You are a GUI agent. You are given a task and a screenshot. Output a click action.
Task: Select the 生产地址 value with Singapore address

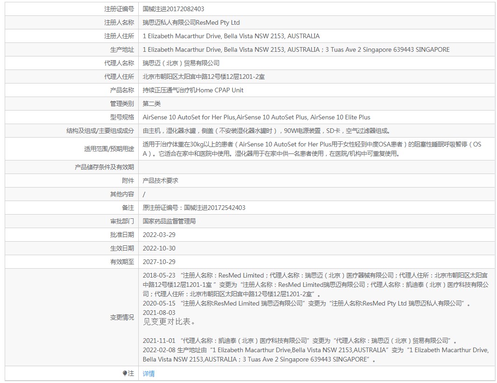[296, 50]
